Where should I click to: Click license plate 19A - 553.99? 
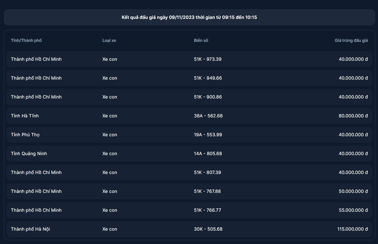[208, 135]
